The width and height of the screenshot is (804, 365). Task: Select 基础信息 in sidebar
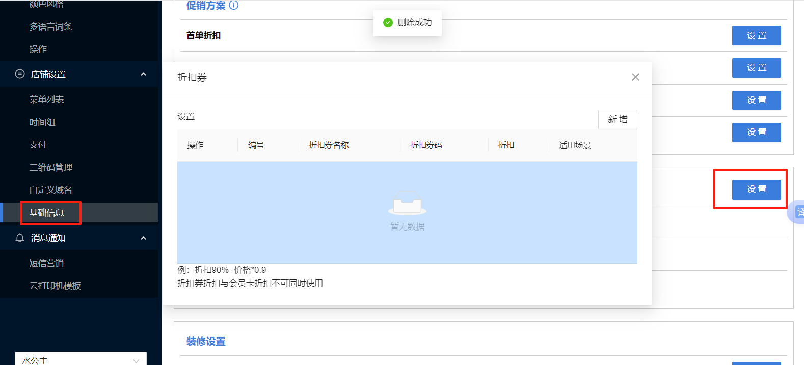pyautogui.click(x=46, y=213)
